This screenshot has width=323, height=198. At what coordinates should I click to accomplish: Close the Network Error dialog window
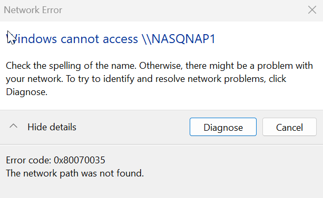tap(312, 10)
